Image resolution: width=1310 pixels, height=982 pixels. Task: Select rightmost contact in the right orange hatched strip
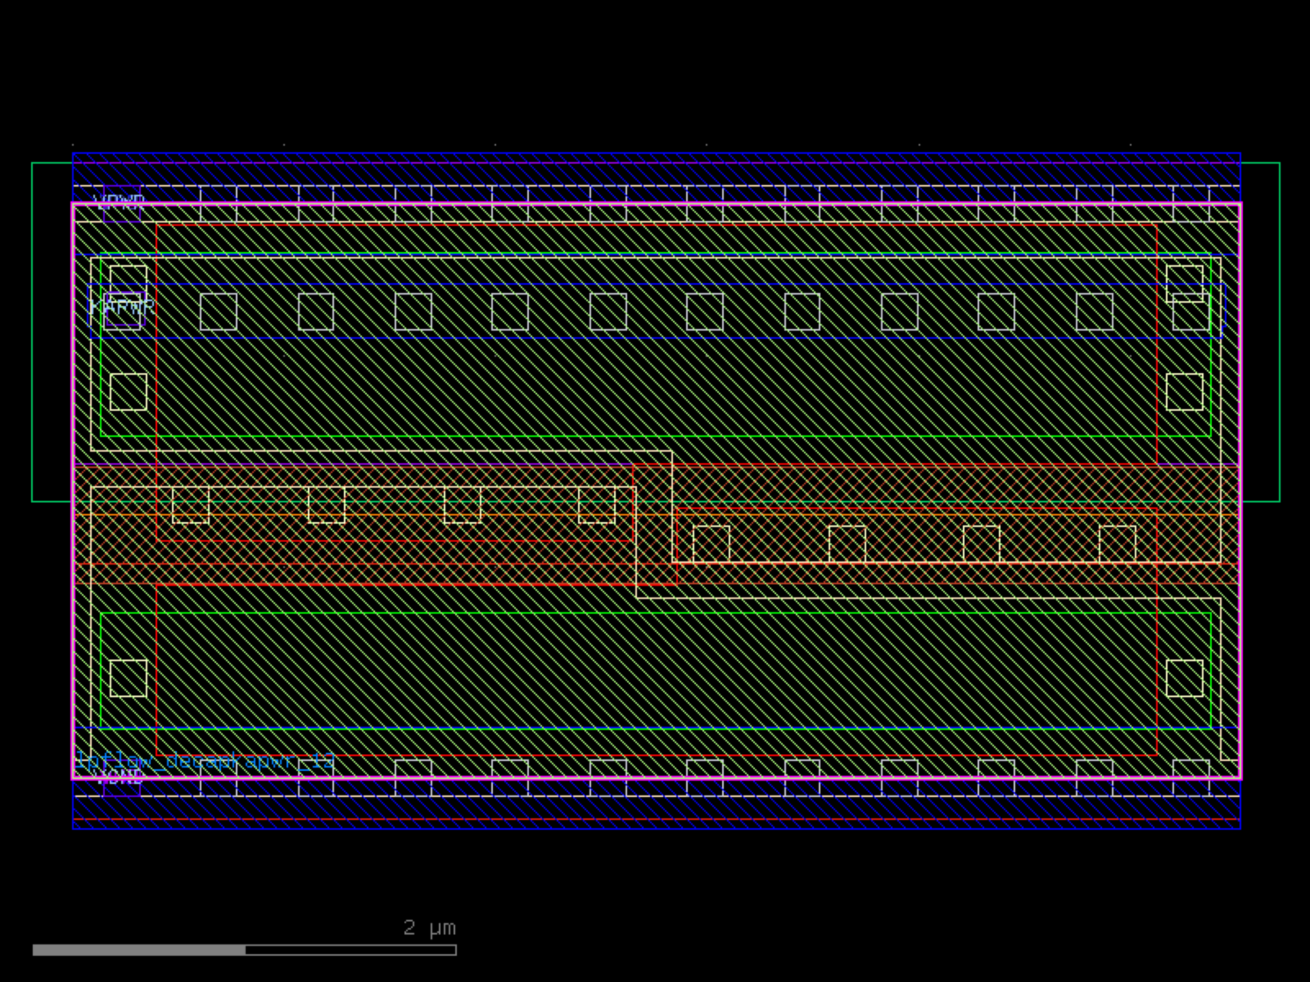[1117, 543]
